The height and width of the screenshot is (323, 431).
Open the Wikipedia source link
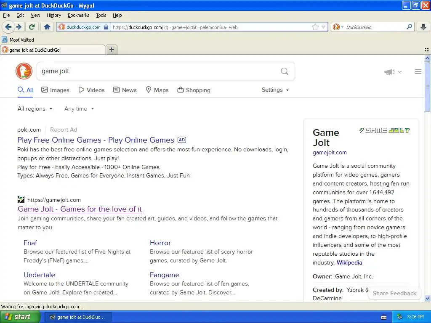click(x=349, y=262)
